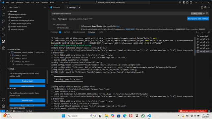Click Manage SDKs in Welcome section
Image resolution: width=212 pixels, height=119 pixels.
17,18
